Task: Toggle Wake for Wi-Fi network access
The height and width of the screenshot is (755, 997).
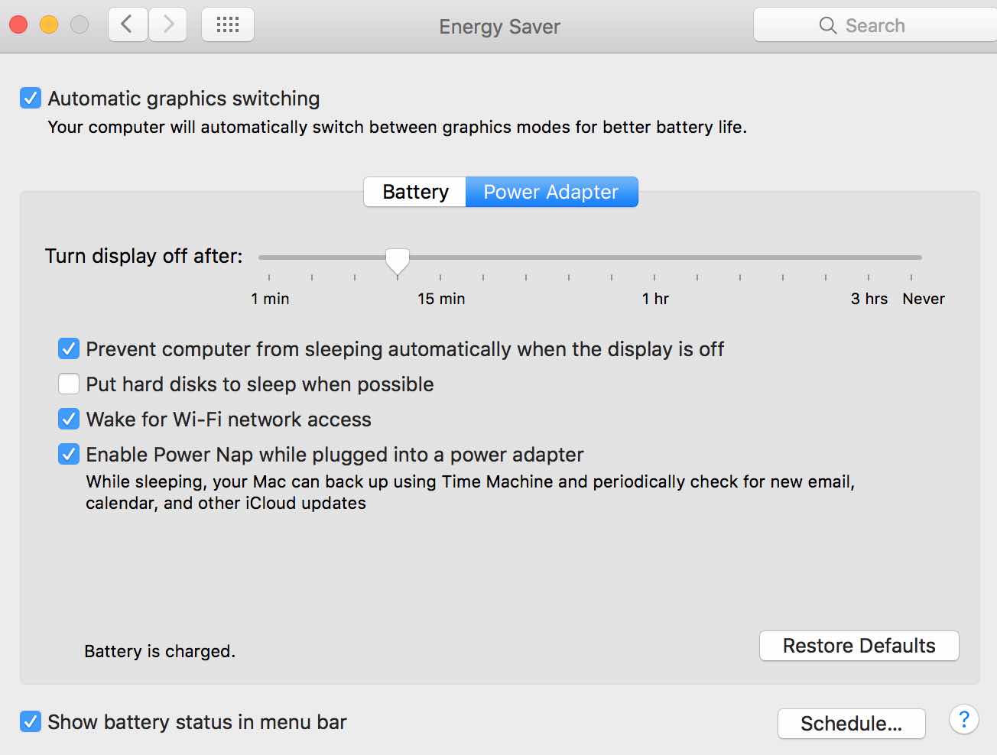Action: point(69,419)
